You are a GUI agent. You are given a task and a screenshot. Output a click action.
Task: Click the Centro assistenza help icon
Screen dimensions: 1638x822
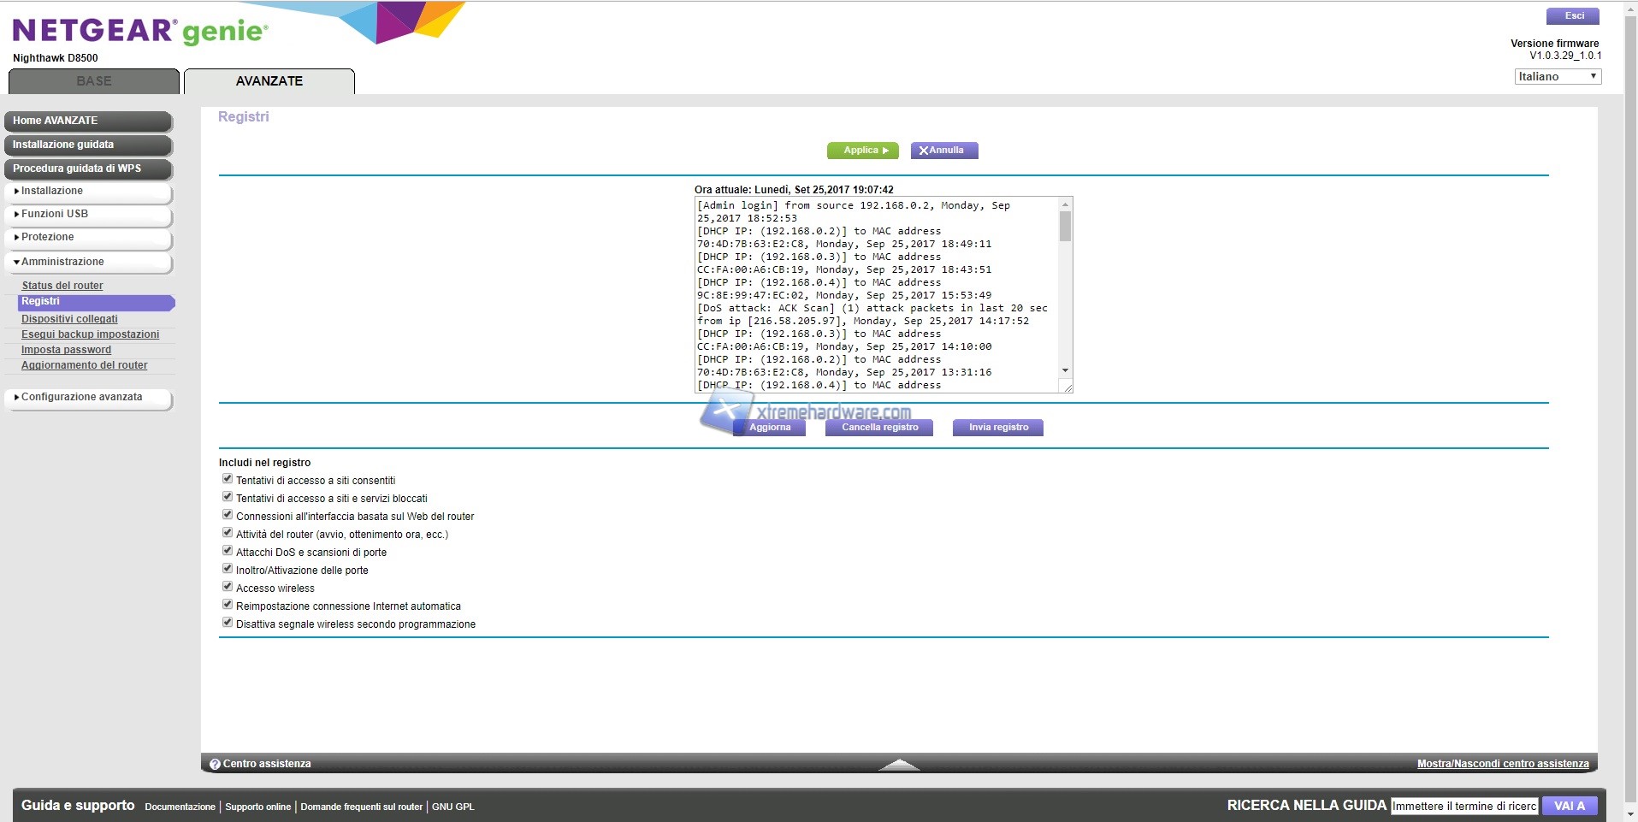215,764
